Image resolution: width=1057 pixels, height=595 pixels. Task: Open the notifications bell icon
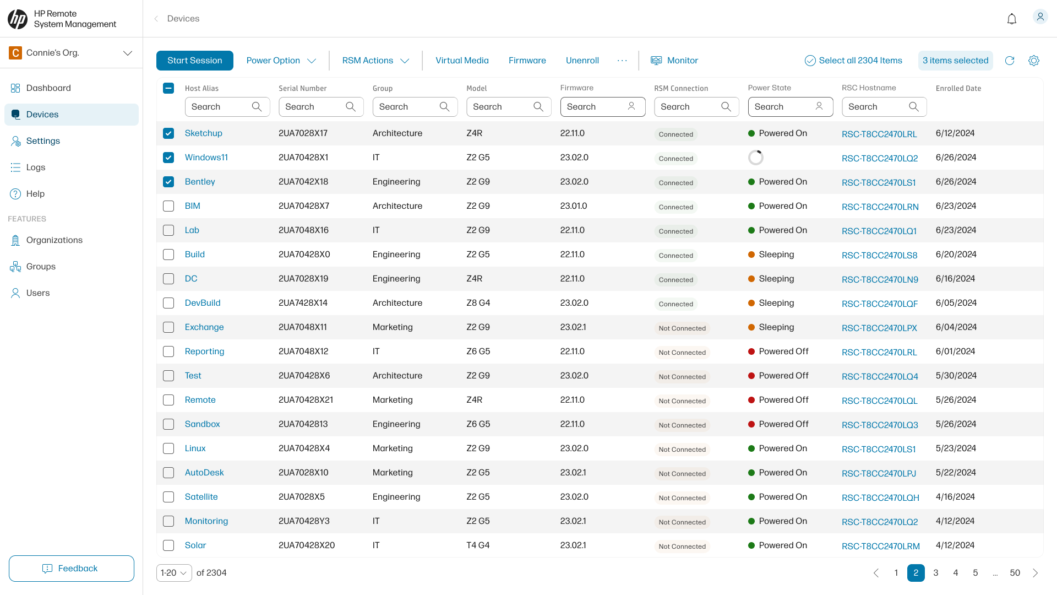tap(1011, 19)
